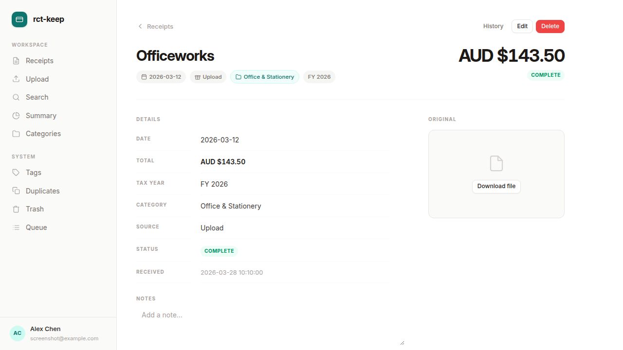
Task: Click the Add a note field
Action: pyautogui.click(x=162, y=315)
